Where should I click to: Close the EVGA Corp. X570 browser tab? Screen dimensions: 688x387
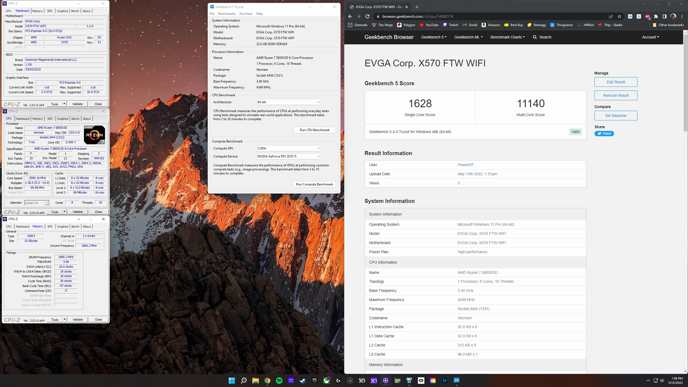point(407,7)
